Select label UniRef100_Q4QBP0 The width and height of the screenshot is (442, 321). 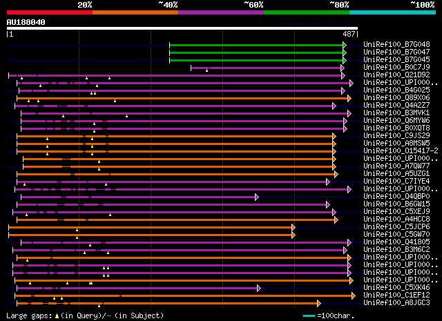(x=396, y=196)
